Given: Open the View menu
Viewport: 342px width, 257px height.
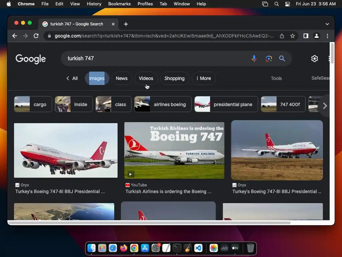Looking at the screenshot, I should coord(75,4).
